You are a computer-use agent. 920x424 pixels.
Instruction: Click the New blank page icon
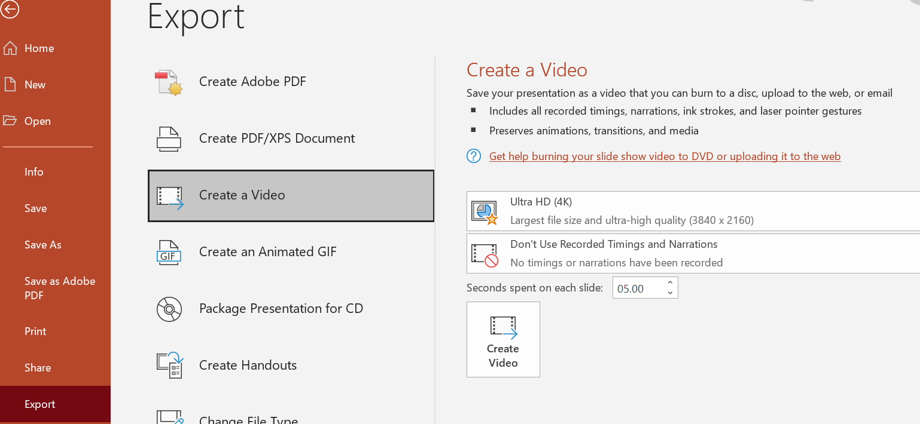point(10,84)
